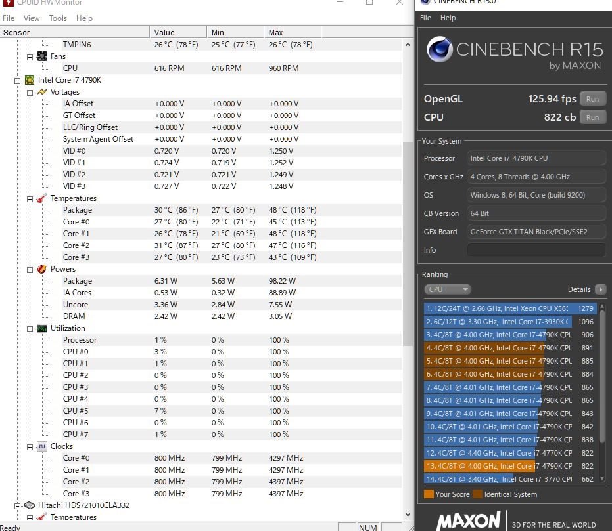612x531 pixels.
Task: Click the MAXON logo in Cinebench
Action: [x=467, y=521]
